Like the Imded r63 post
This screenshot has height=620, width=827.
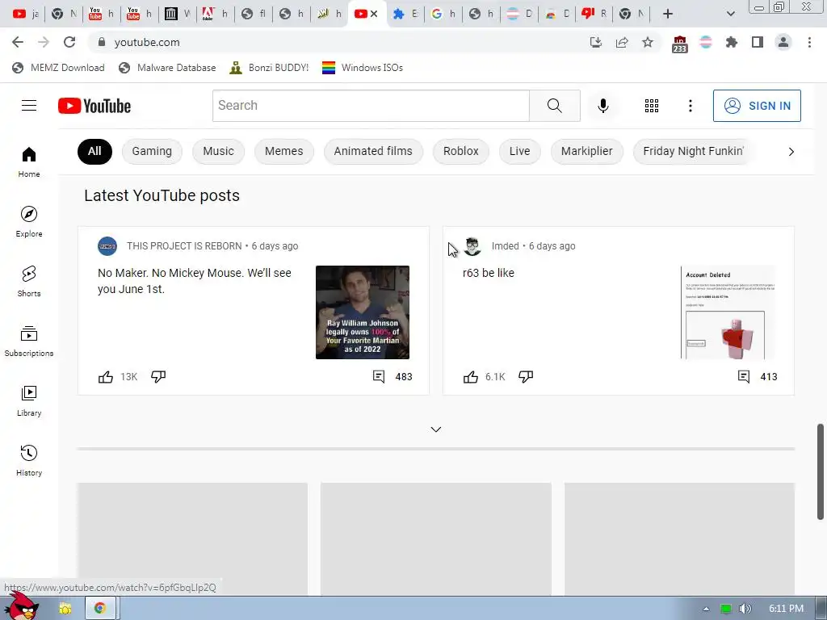pyautogui.click(x=471, y=376)
